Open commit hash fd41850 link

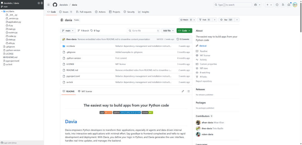[160, 39]
